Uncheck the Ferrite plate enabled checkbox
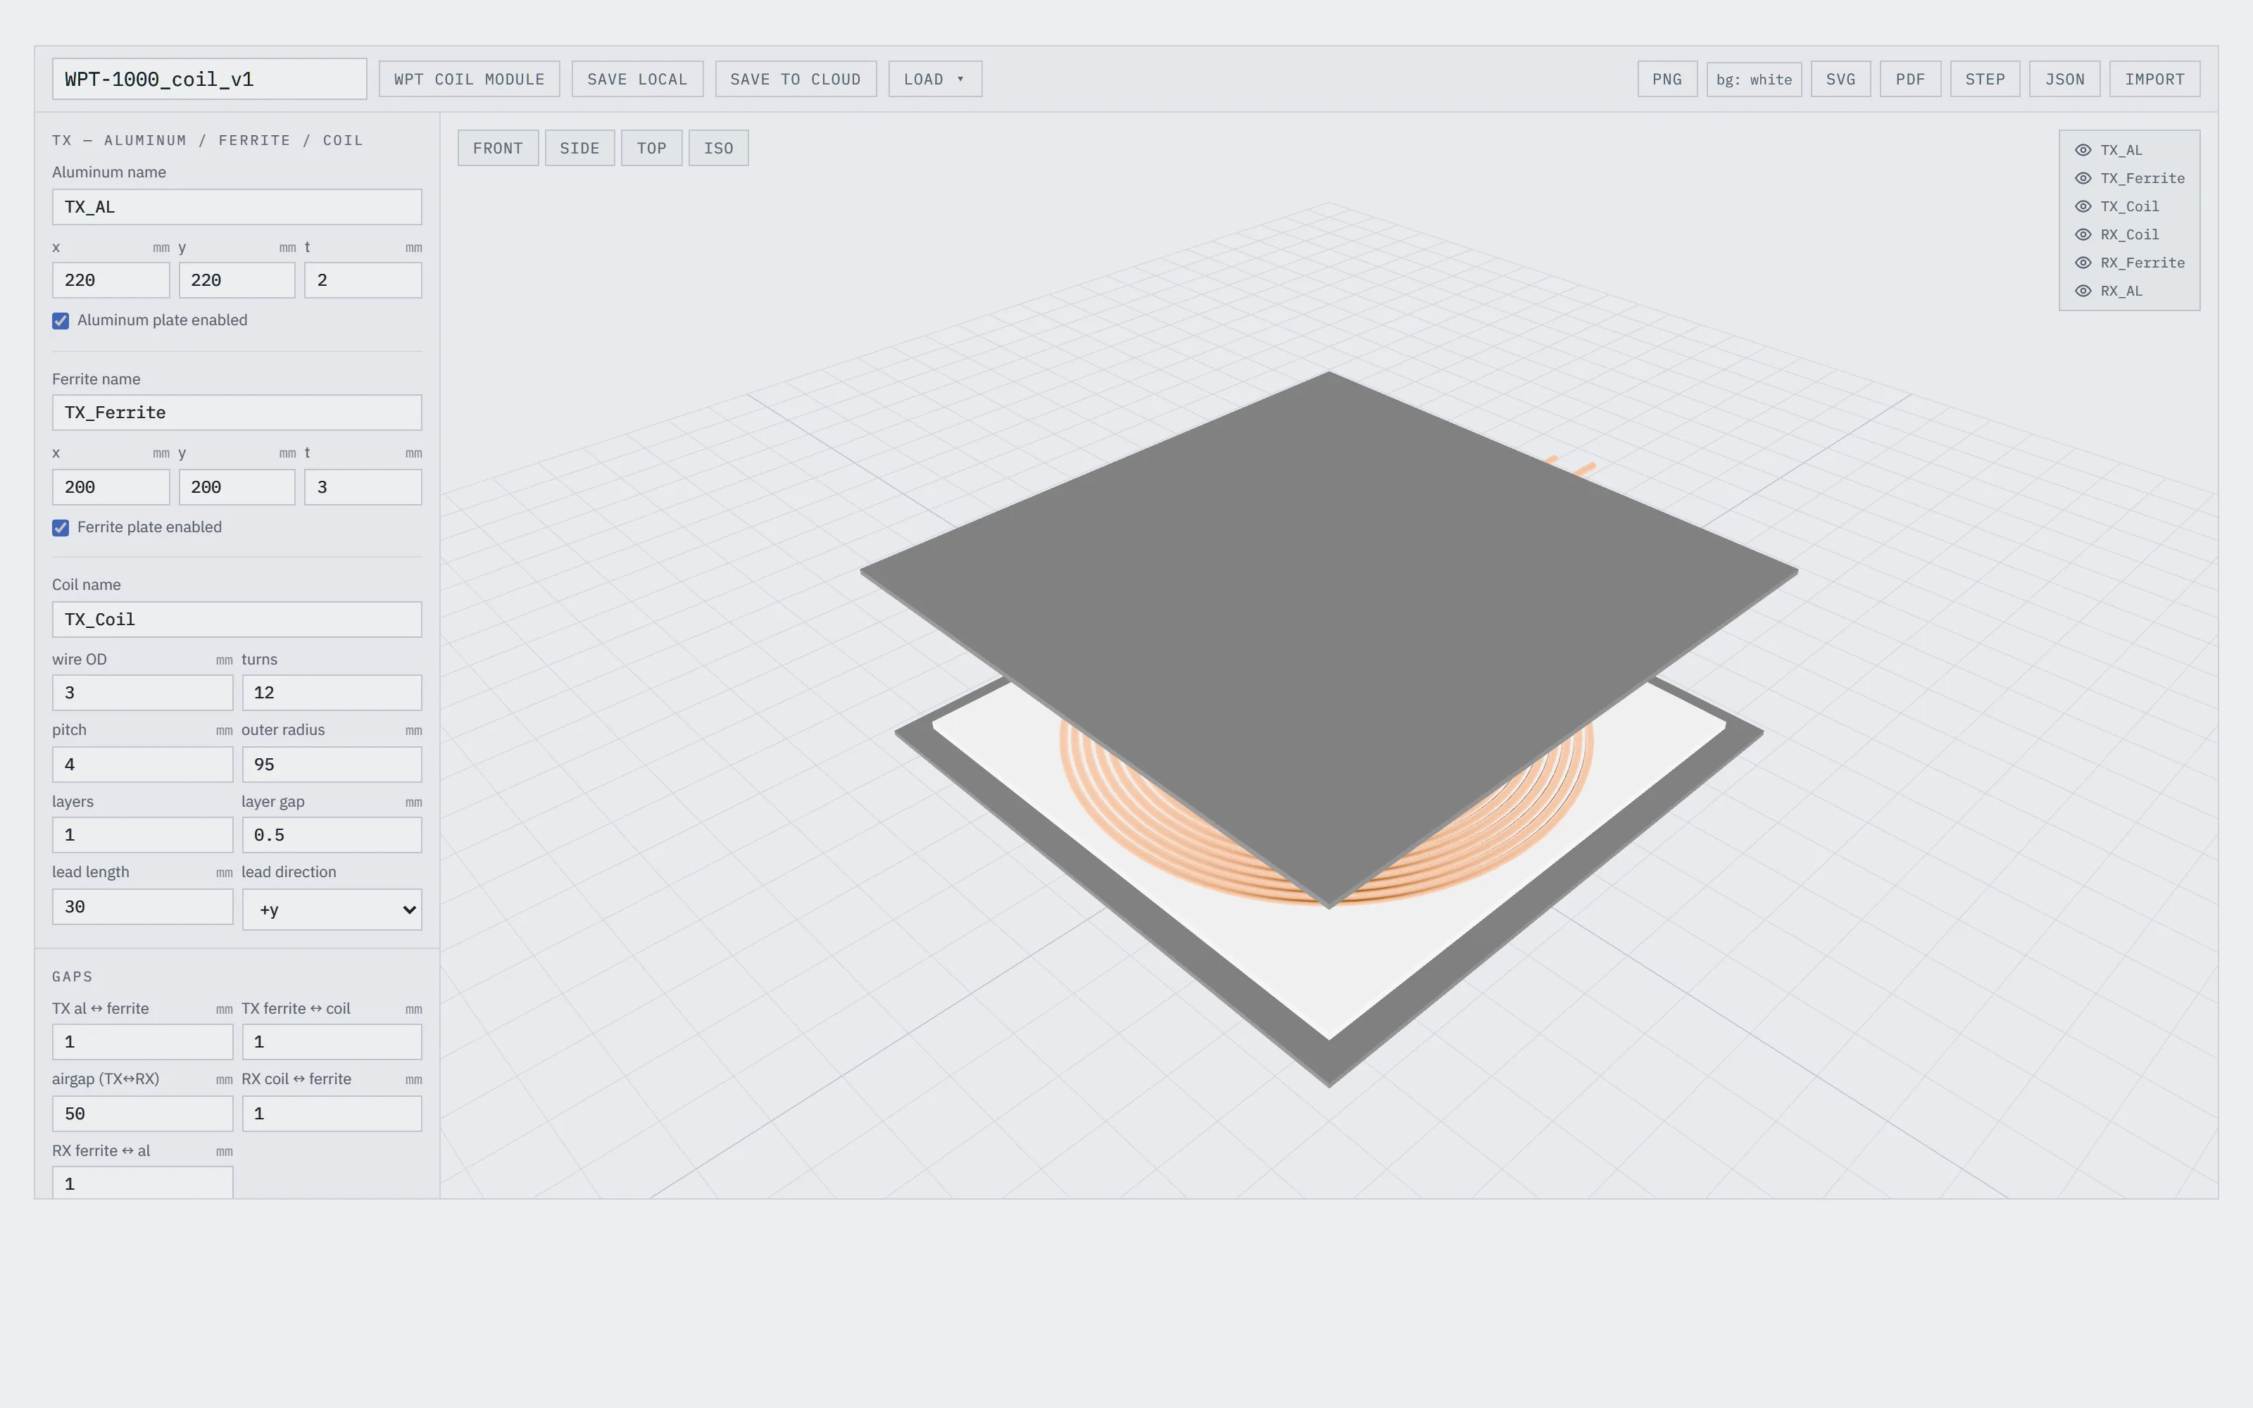The image size is (2253, 1408). 61,527
